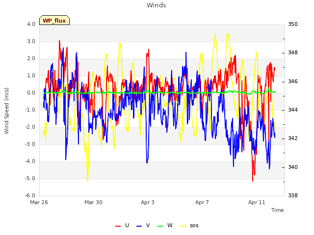Image resolution: width=314 pixels, height=235 pixels.
Task: Click the '4.0' left axis value
Action: point(31,24)
